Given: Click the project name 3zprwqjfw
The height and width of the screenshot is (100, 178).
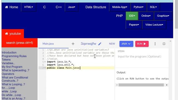Looking at the screenshot, I should [88, 44].
